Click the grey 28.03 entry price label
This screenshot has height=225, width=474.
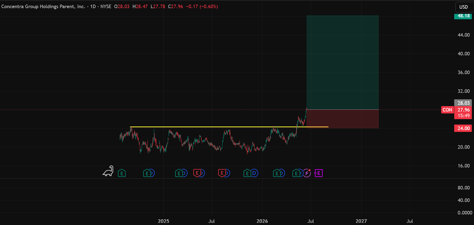tap(463, 103)
